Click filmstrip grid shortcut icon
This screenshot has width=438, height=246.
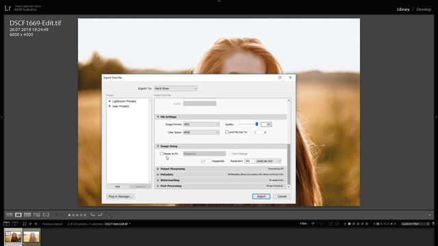(x=25, y=223)
